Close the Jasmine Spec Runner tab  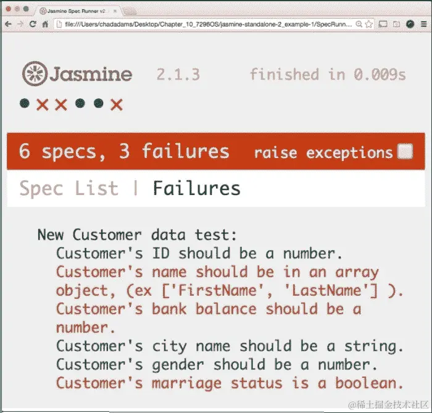click(x=115, y=11)
